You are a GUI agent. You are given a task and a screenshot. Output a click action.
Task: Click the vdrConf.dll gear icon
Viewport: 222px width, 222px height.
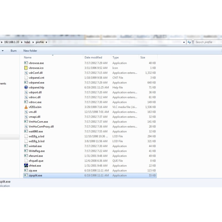26,73
